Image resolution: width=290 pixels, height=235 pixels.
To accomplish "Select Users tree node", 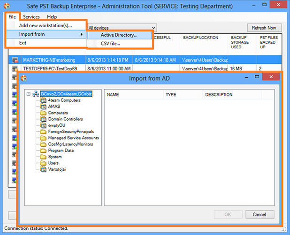I will pos(53,163).
